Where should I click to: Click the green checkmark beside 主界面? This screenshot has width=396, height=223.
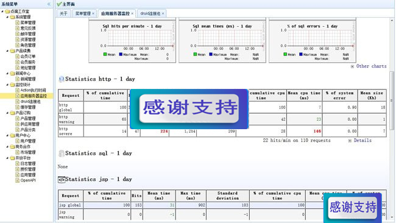(x=59, y=4)
